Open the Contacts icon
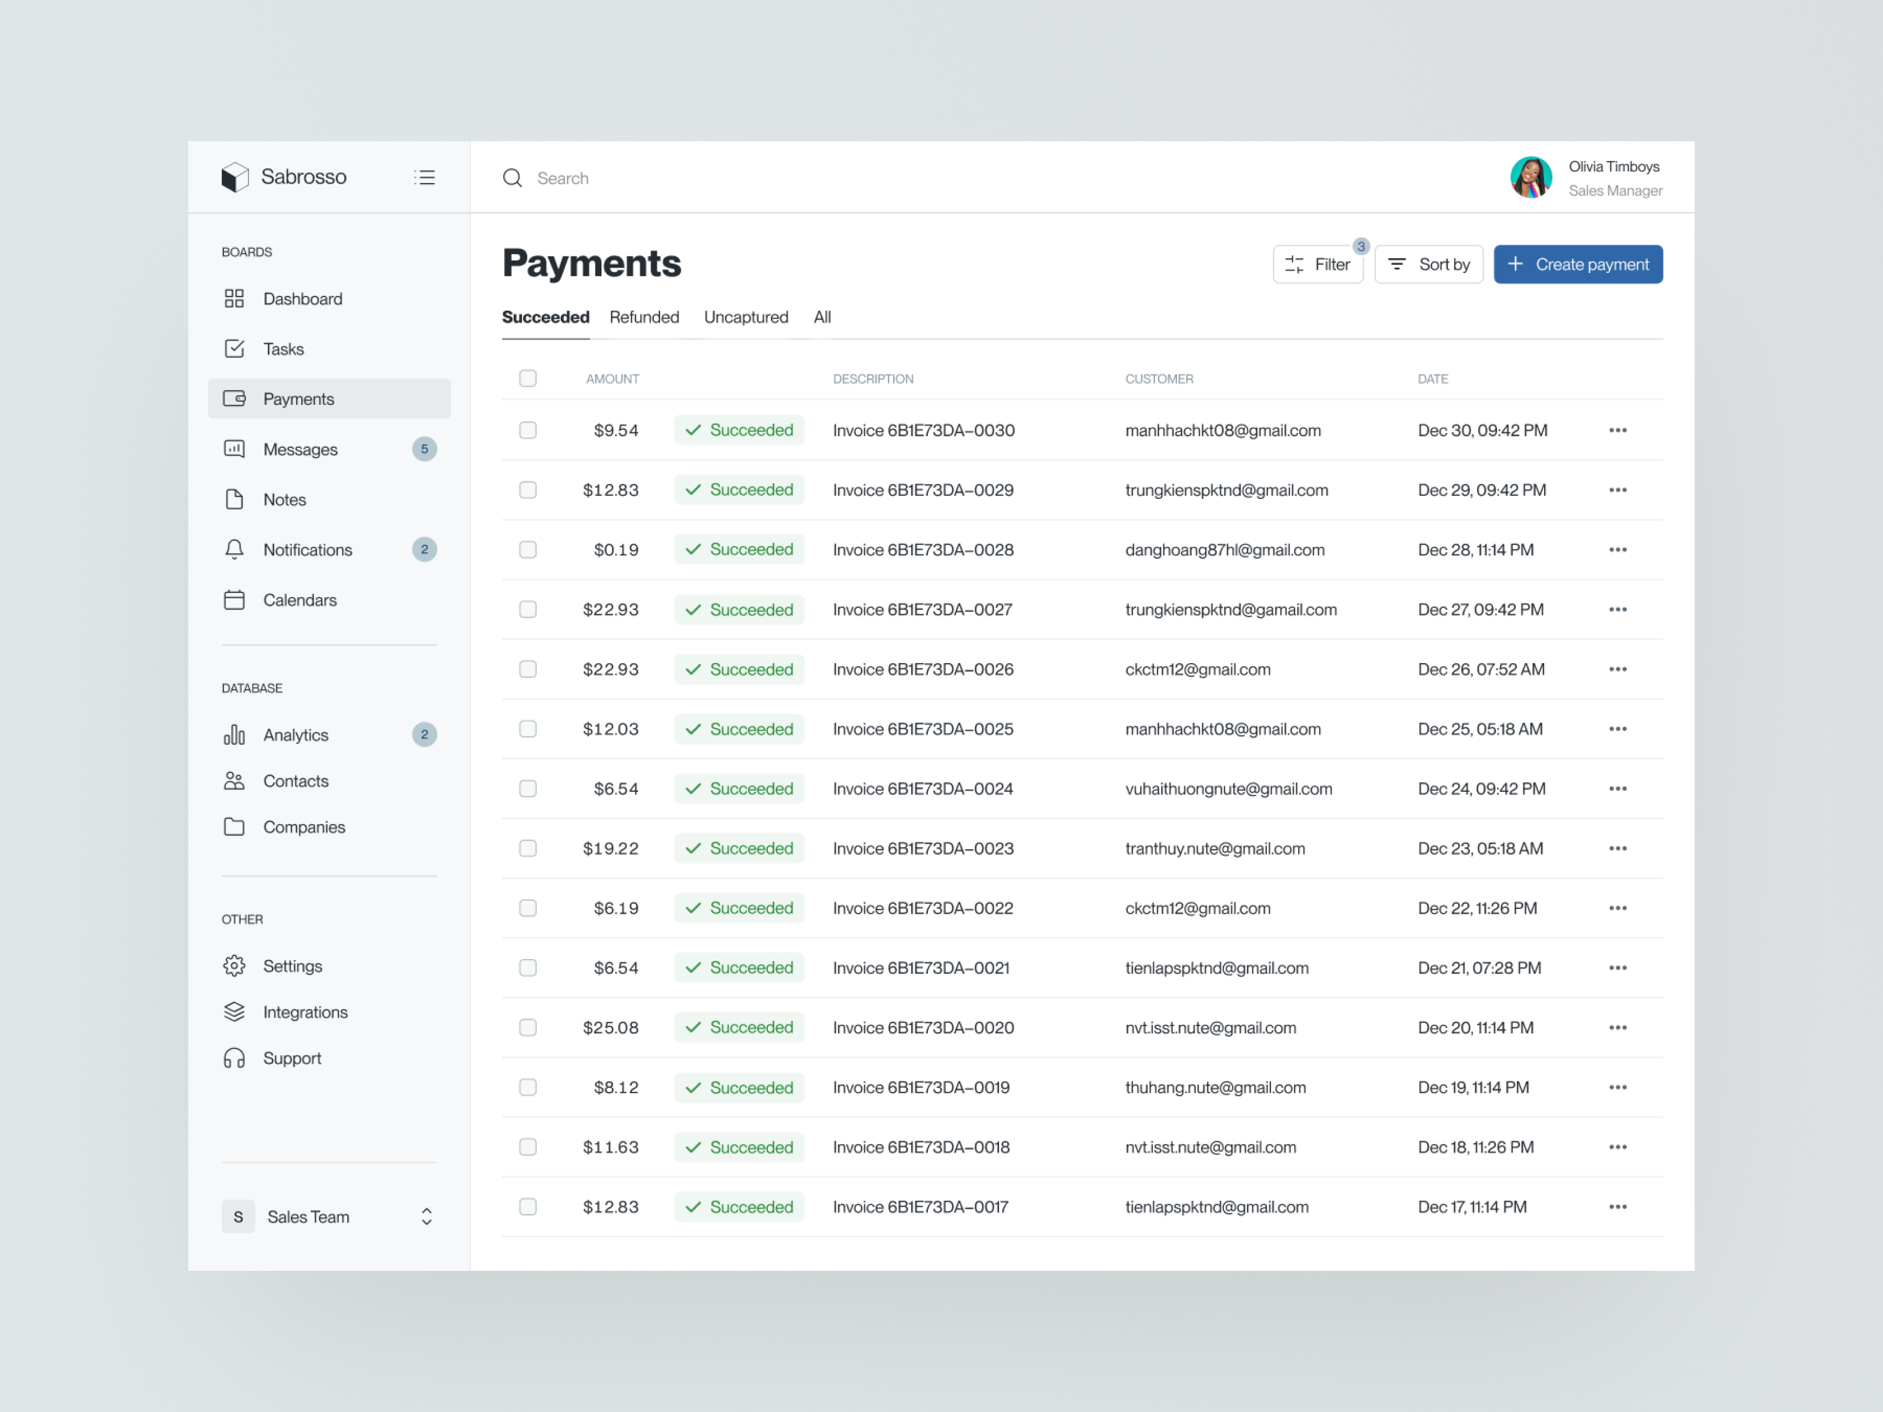This screenshot has height=1412, width=1883. coord(235,781)
